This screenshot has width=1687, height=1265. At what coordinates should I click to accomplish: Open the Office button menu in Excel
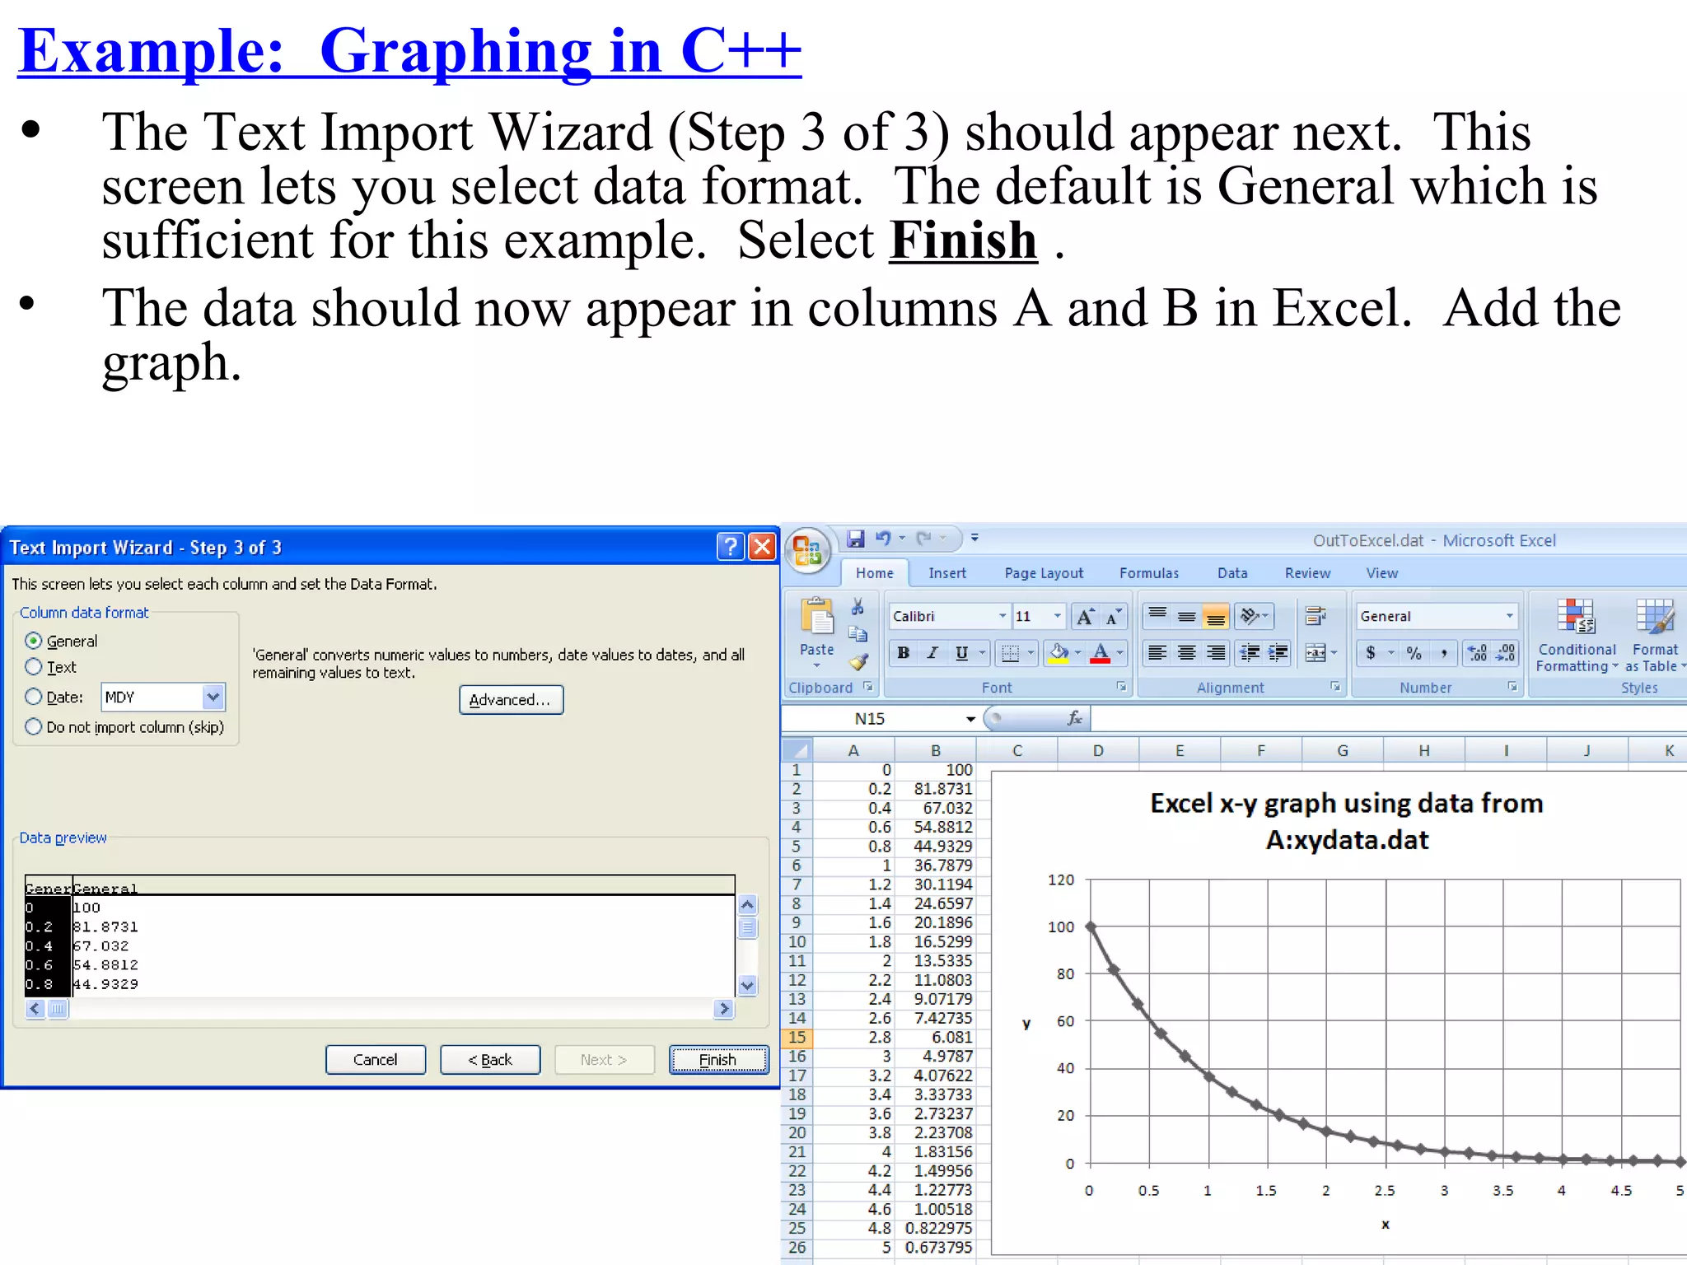coord(807,549)
